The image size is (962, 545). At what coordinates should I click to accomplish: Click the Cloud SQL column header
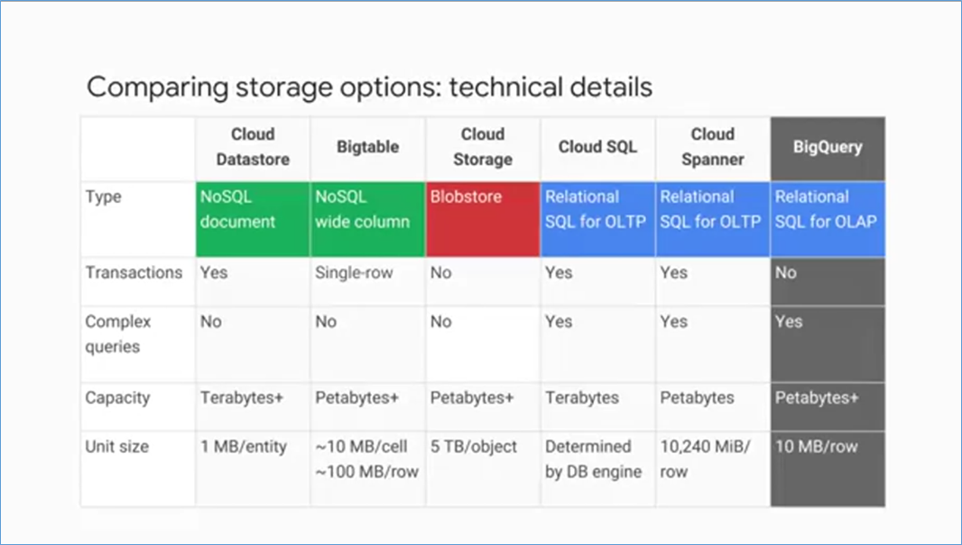[x=597, y=147]
